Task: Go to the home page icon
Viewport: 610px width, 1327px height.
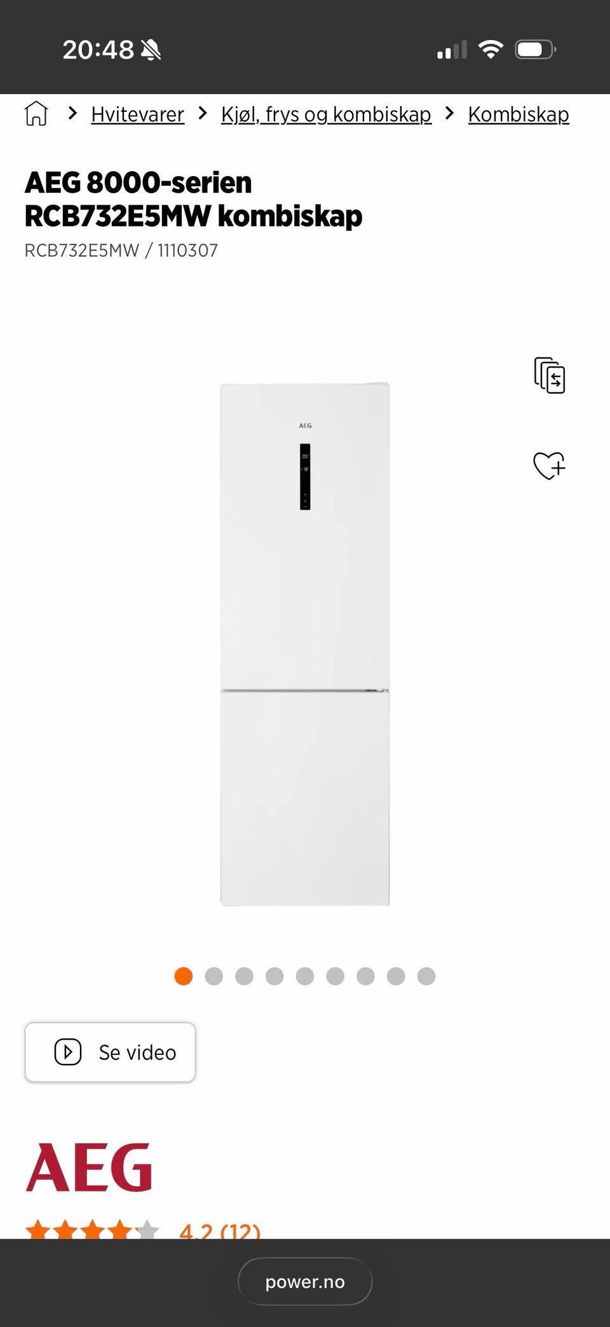Action: tap(36, 114)
